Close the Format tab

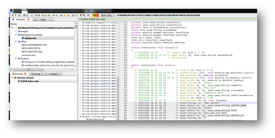click(42, 74)
